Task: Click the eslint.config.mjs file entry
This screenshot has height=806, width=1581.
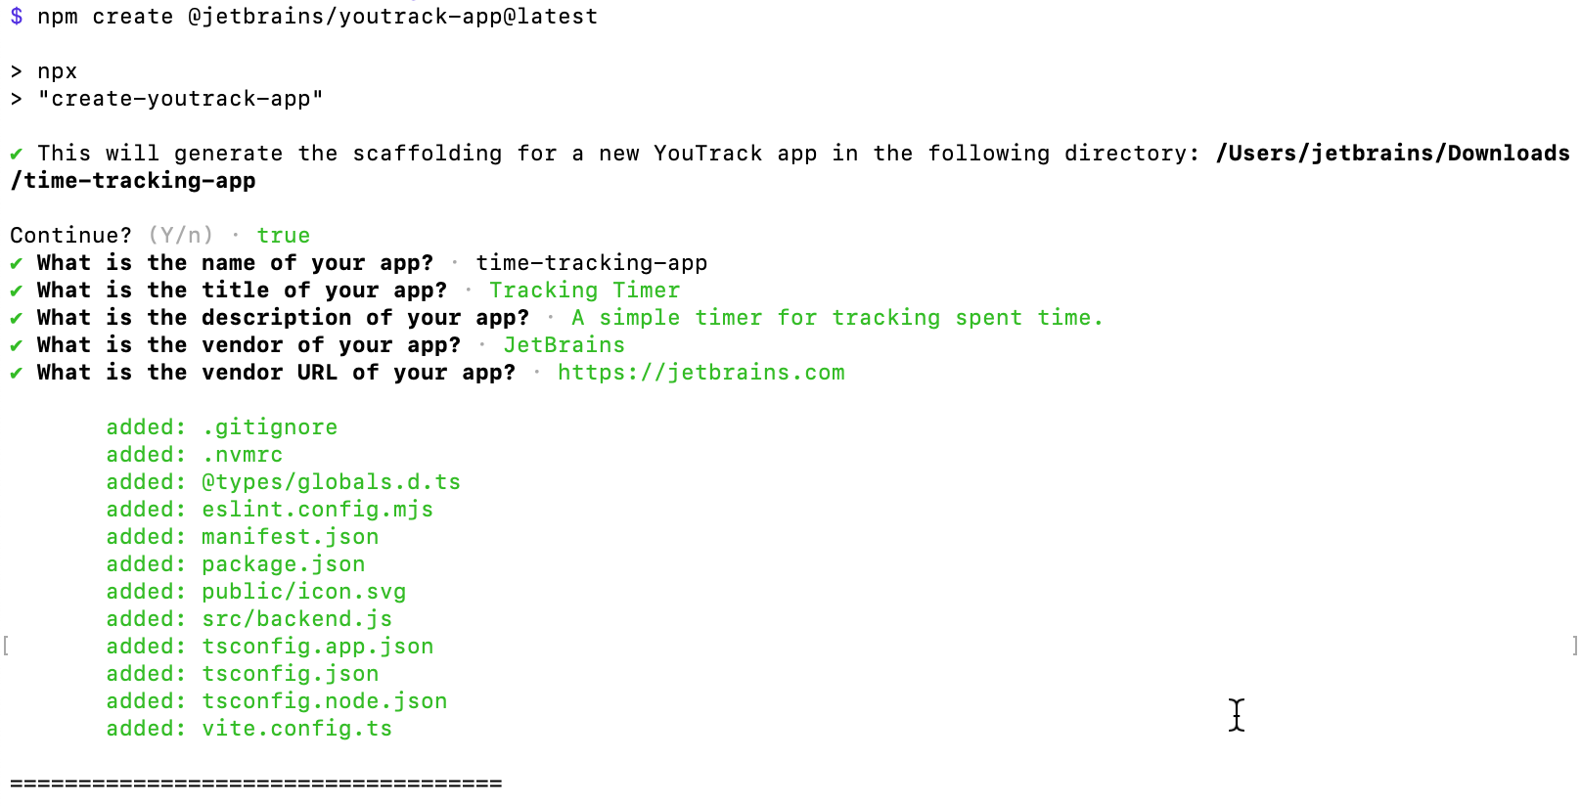Action: point(317,510)
